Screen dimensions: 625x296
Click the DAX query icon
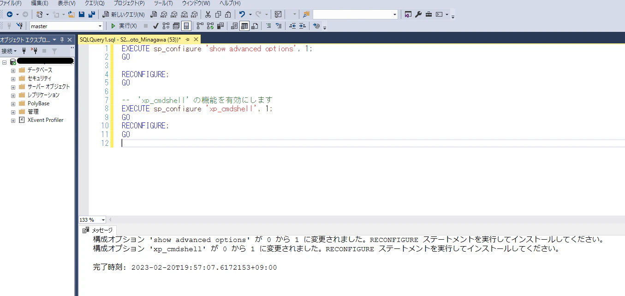(194, 14)
